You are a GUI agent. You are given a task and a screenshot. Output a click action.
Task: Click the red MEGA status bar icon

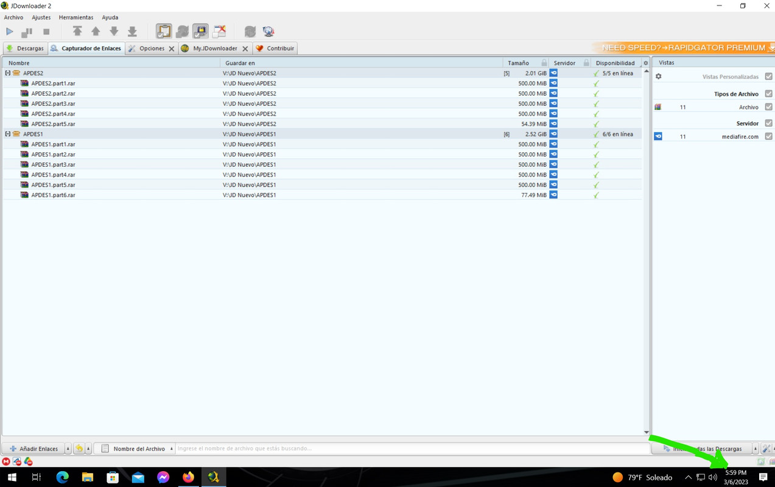6,461
